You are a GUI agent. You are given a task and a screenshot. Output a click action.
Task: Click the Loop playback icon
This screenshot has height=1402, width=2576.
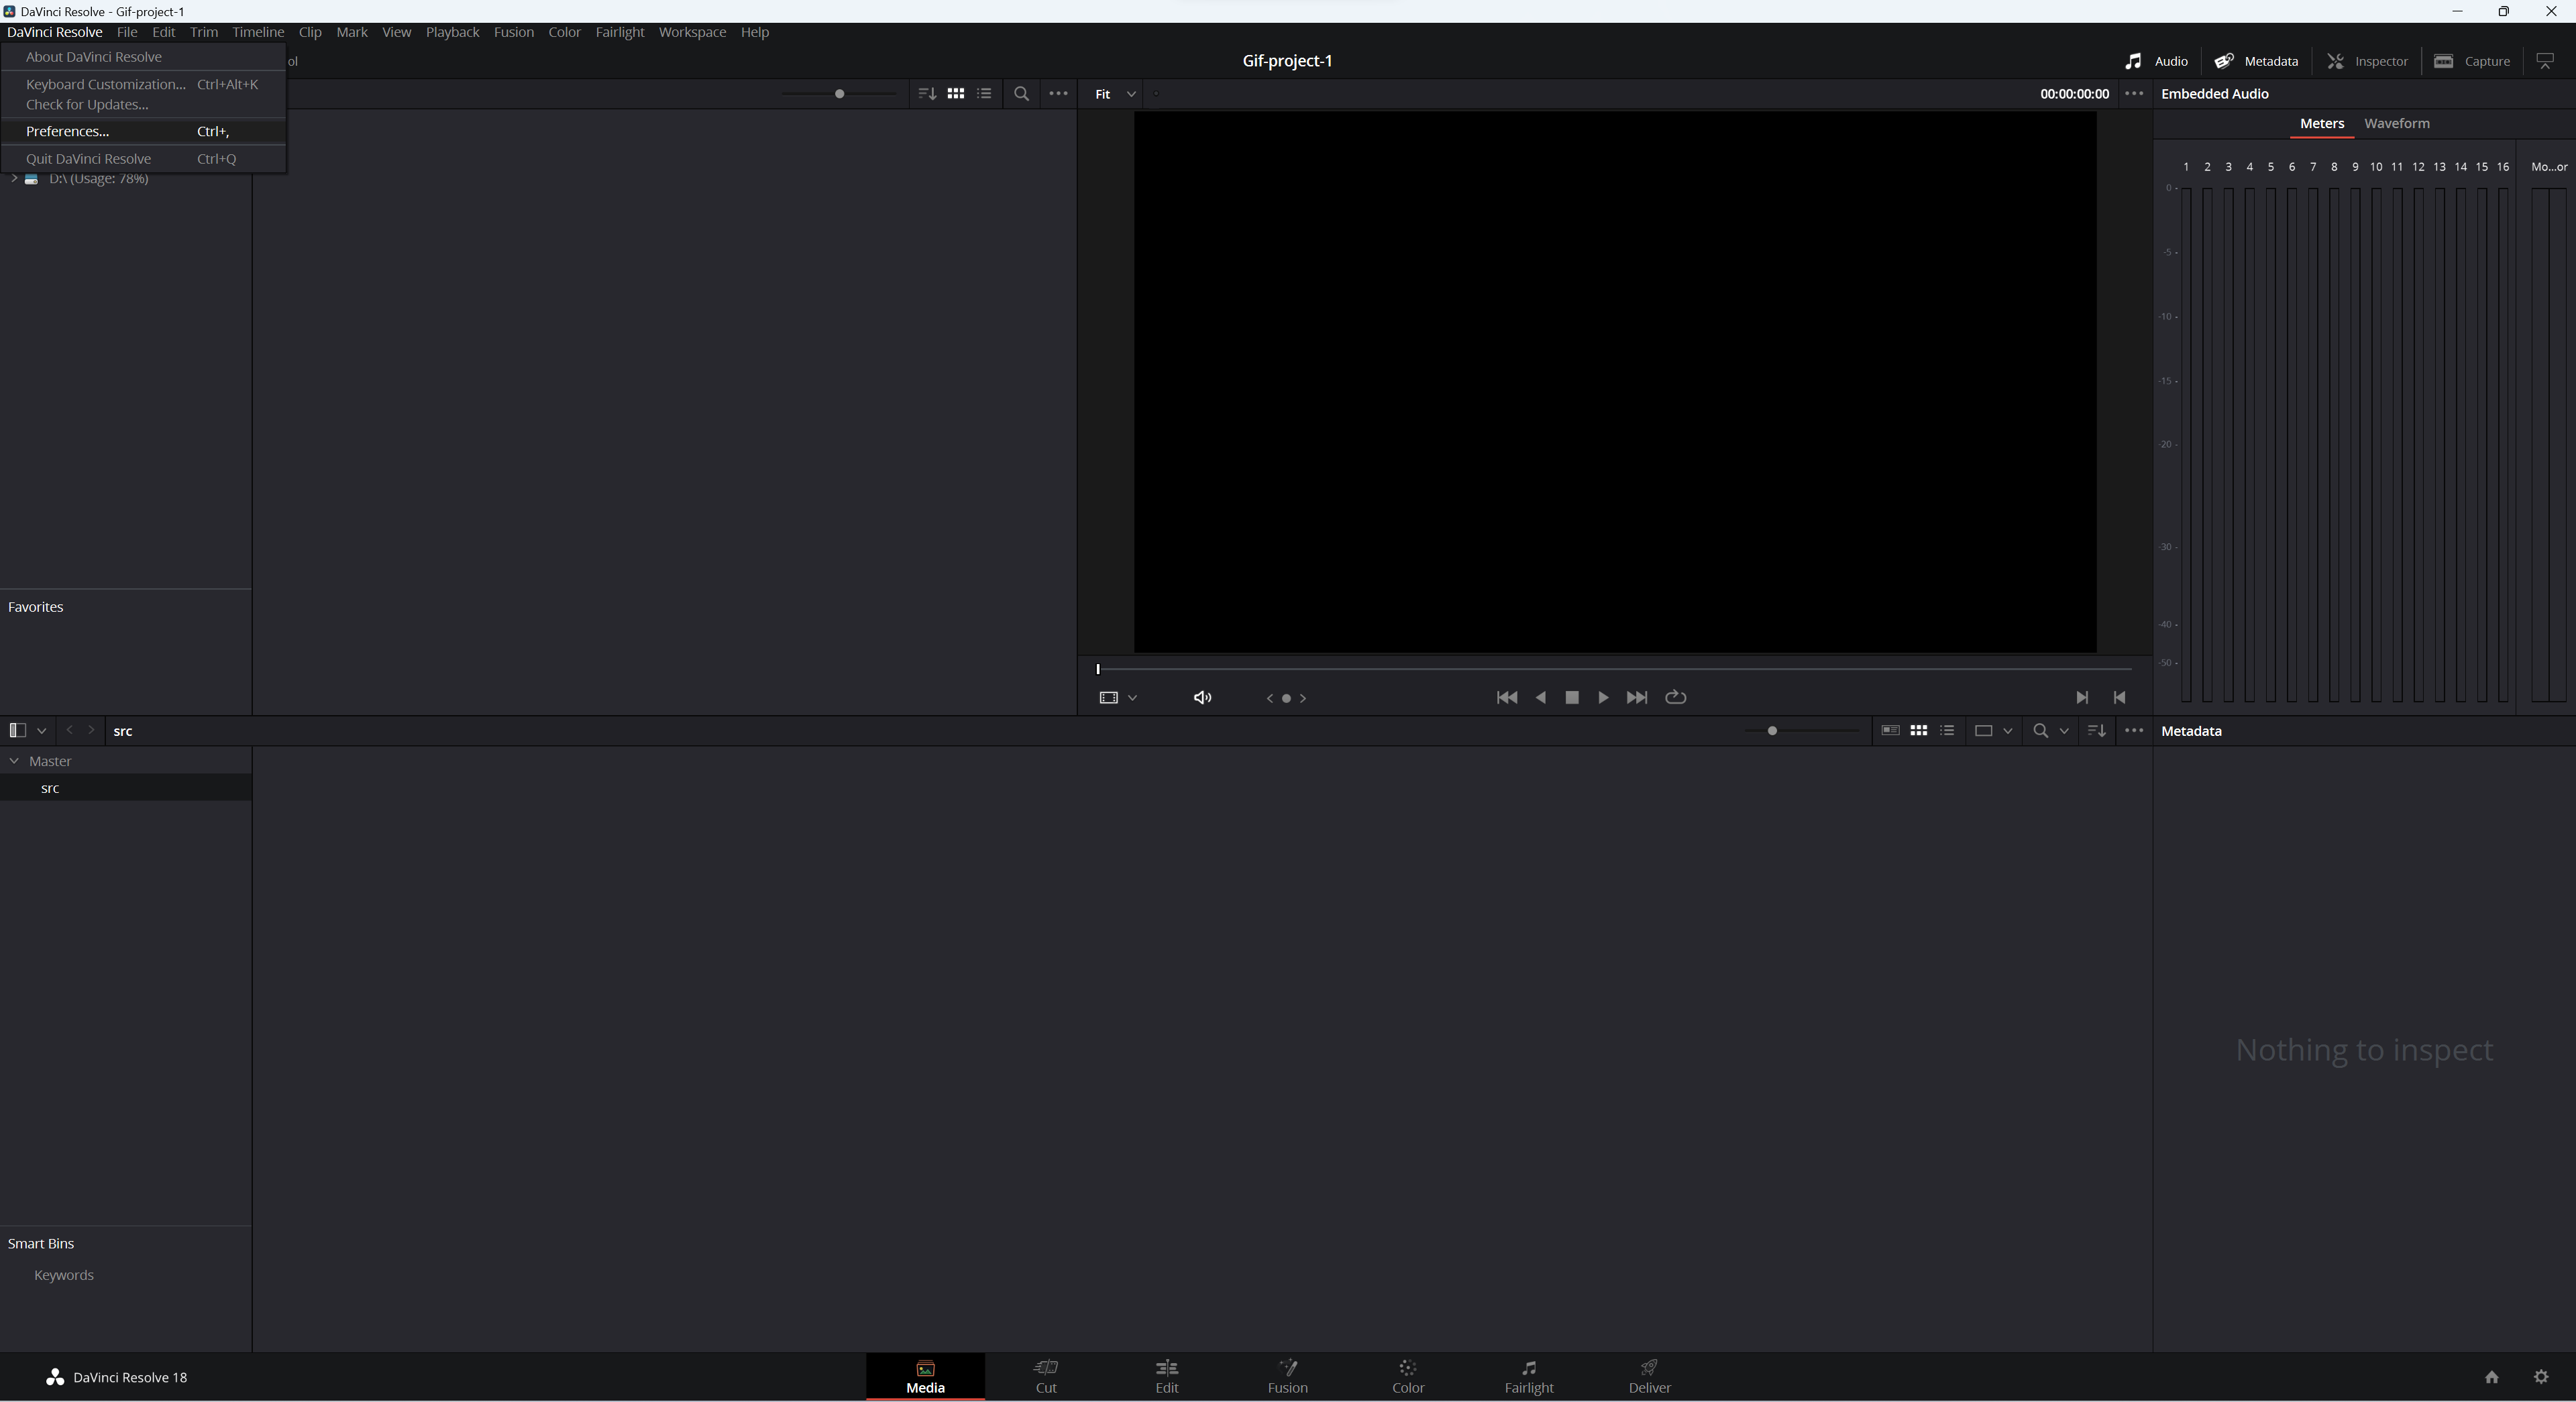[1675, 698]
